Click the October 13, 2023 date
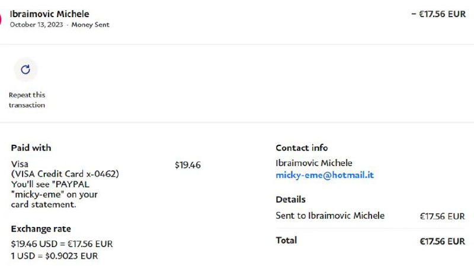 pos(37,25)
